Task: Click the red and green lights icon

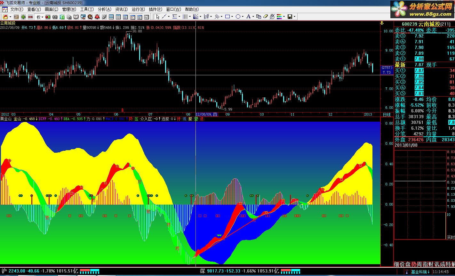Action: pyautogui.click(x=48, y=17)
